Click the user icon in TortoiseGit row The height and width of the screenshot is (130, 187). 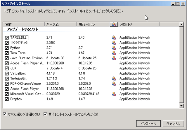(x=114, y=78)
